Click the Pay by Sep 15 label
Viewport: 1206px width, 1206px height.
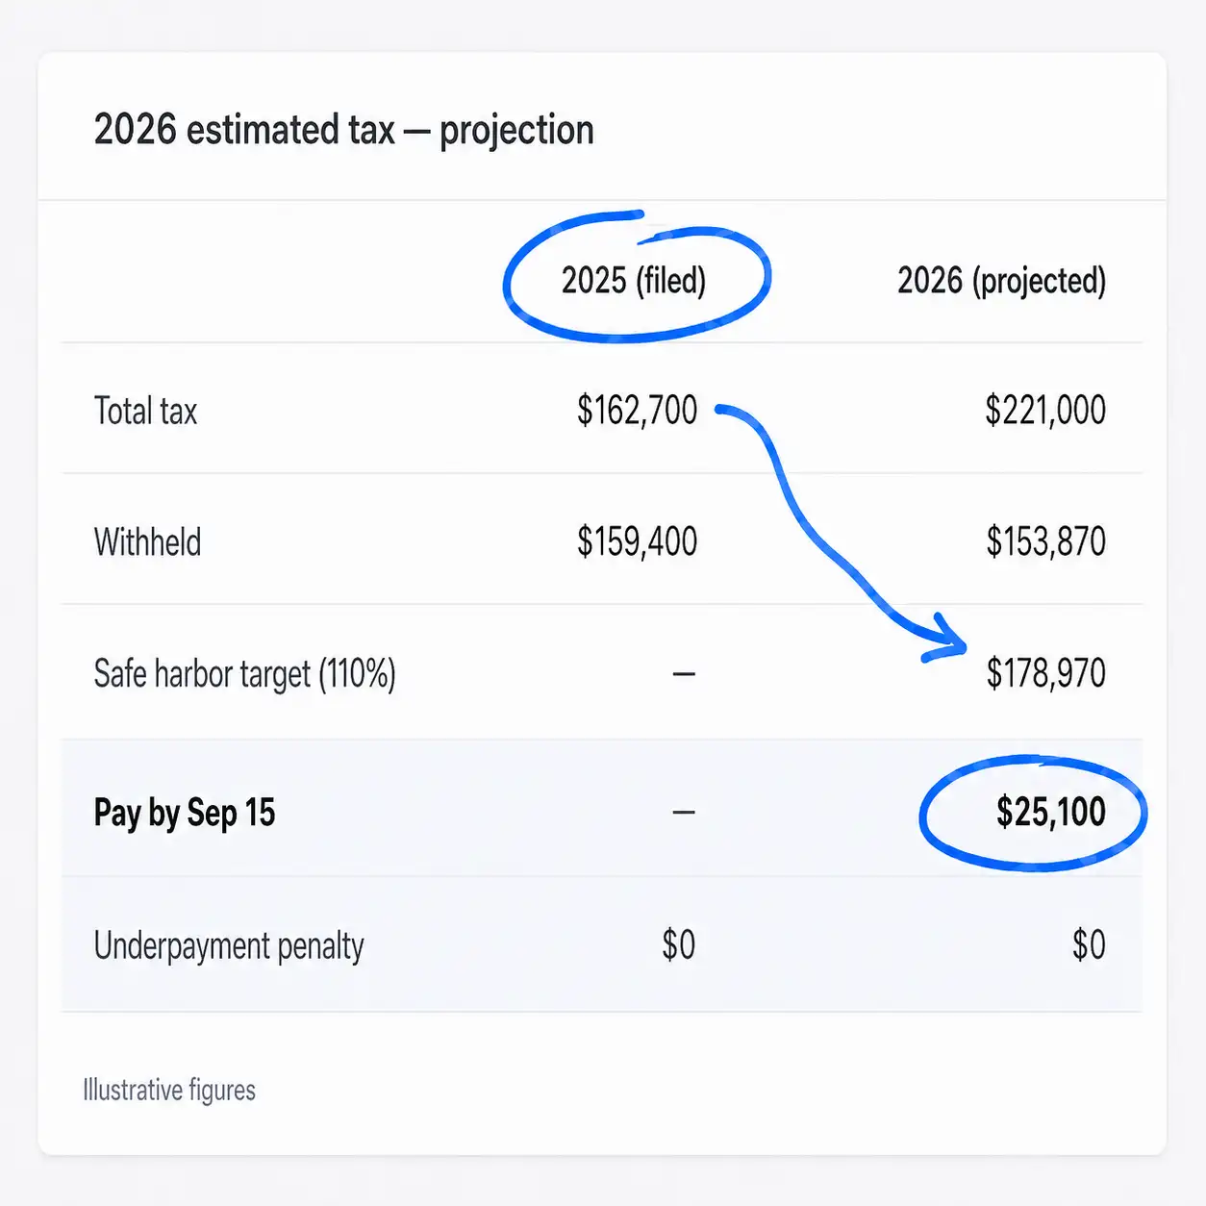(x=184, y=814)
